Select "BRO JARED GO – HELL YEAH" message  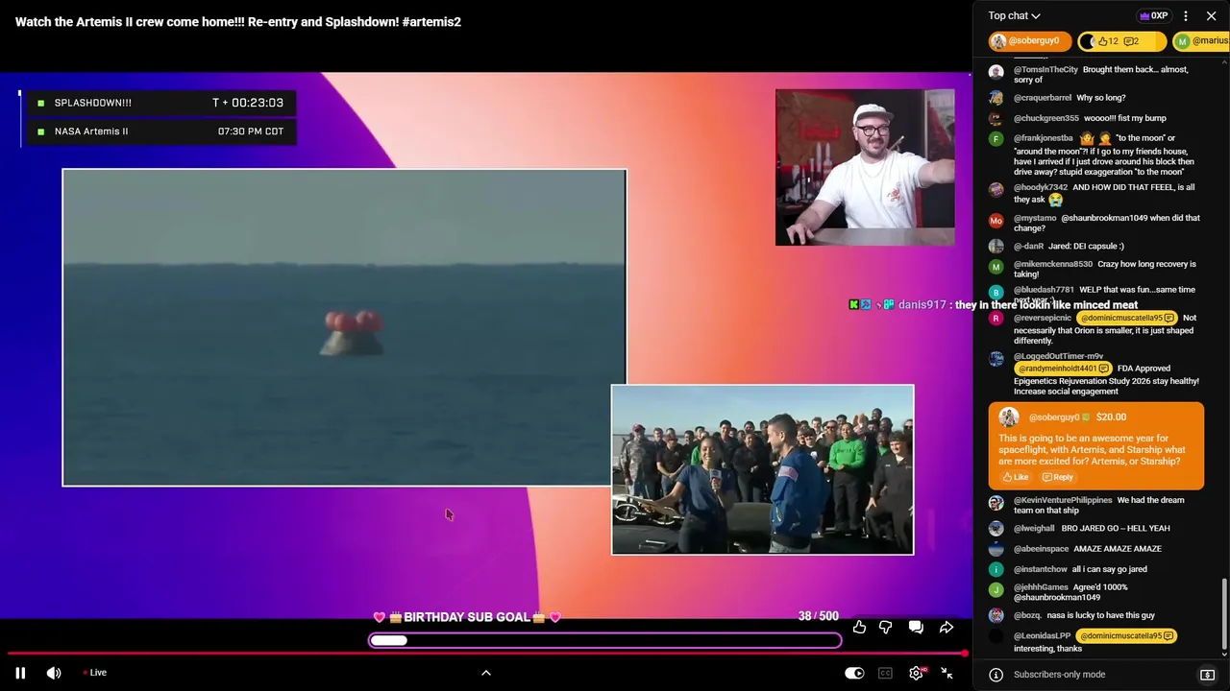point(1115,529)
